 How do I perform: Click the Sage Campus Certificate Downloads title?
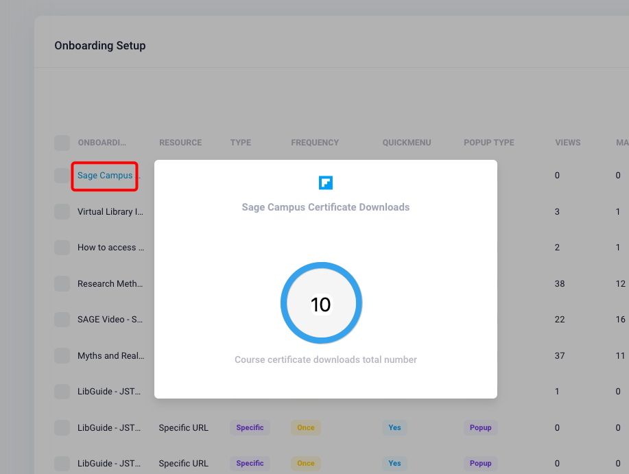(326, 207)
